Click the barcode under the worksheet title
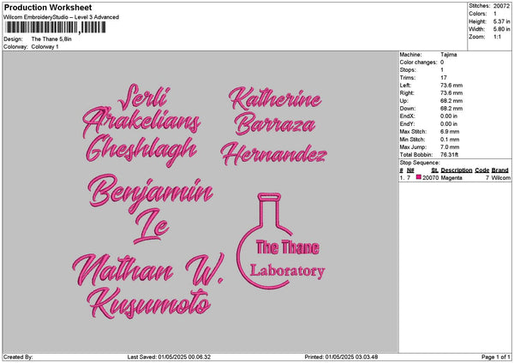The image size is (514, 363). coord(55,27)
